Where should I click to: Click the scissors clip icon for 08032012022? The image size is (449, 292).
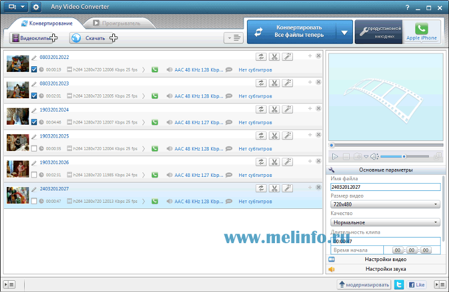(x=274, y=57)
